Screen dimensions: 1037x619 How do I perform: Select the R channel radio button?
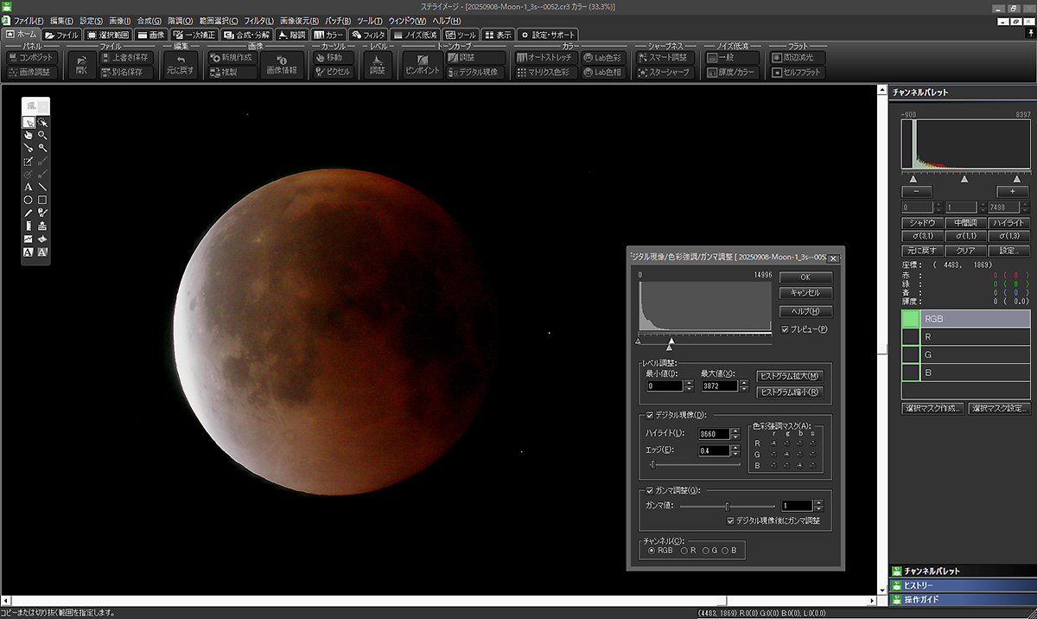click(x=684, y=550)
